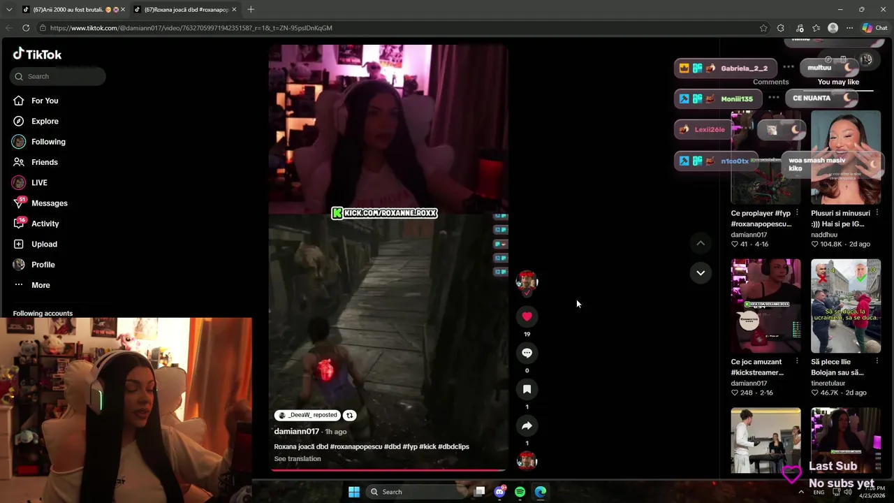Viewport: 894px width, 503px height.
Task: Switch to the Comments tab
Action: (x=770, y=82)
